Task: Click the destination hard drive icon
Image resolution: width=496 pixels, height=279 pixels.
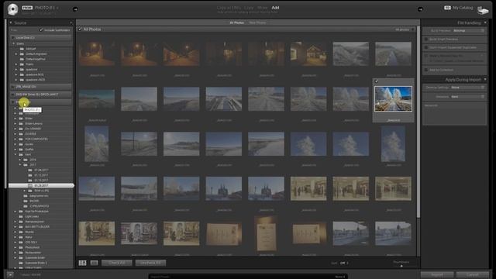Action: tap(483, 10)
